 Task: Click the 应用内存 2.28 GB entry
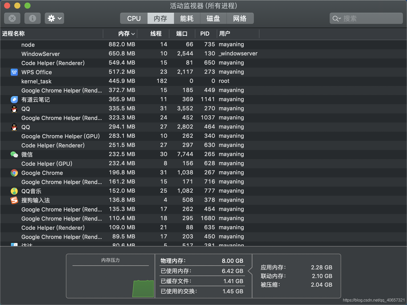[x=296, y=267]
